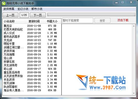The image size is (138, 99).
Task: Click the scroll up arrow in right panel
Action: [x=134, y=26]
